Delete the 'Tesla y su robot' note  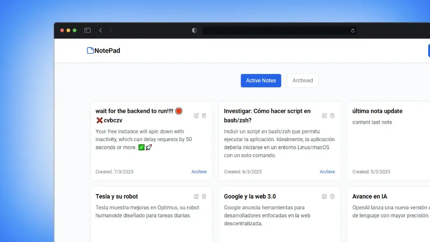click(x=204, y=196)
